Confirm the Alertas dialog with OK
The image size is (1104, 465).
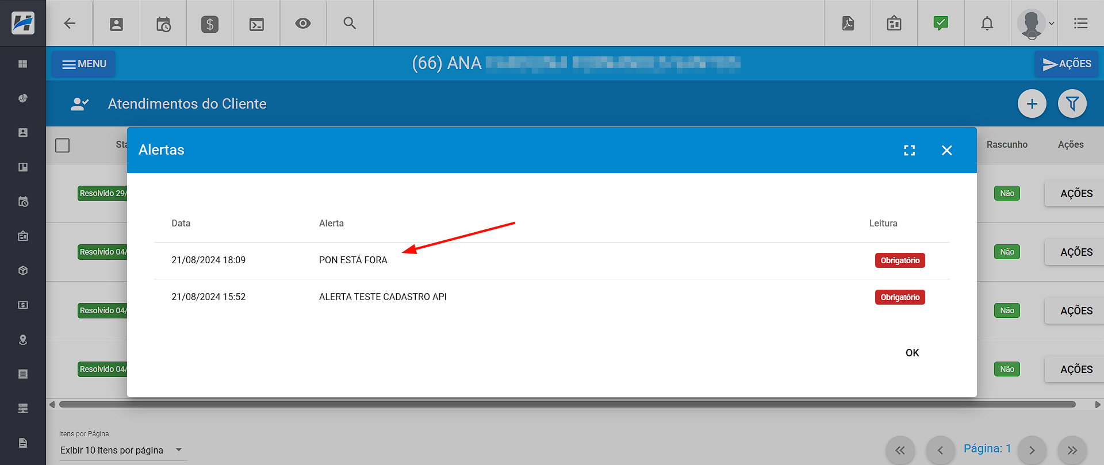point(913,353)
